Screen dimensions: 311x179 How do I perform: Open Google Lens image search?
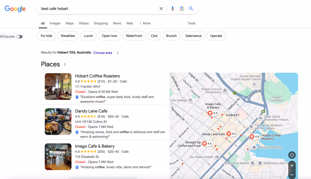tap(182, 9)
